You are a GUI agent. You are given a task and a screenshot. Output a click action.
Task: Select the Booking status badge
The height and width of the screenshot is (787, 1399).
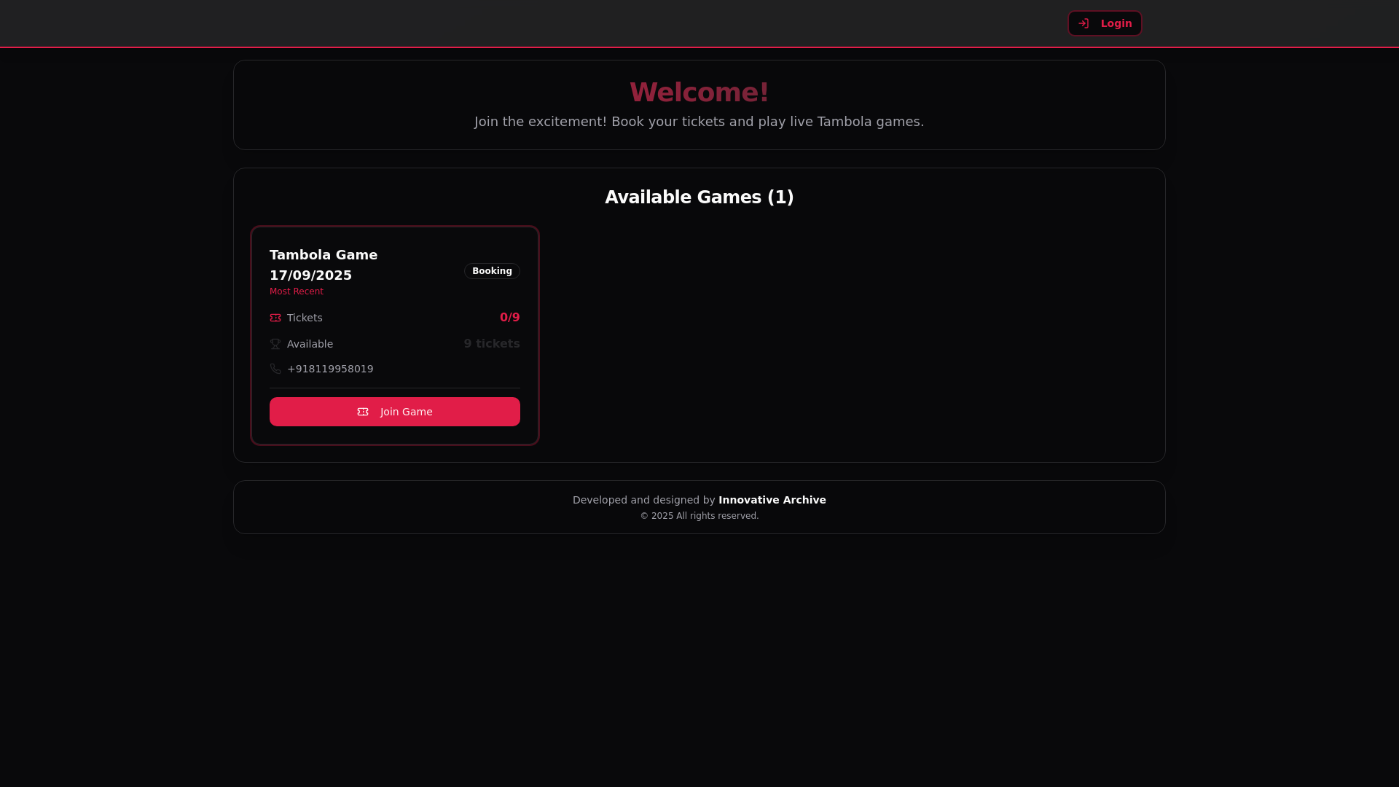[x=492, y=271]
